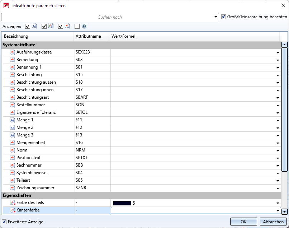This screenshot has height=228, width=289.
Task: Click the formula fx icon in Anzeigen bar
Action: point(84,26)
